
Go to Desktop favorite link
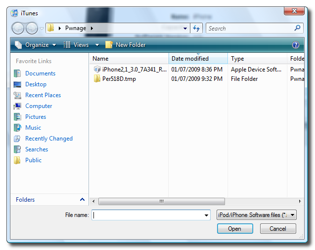[36, 84]
